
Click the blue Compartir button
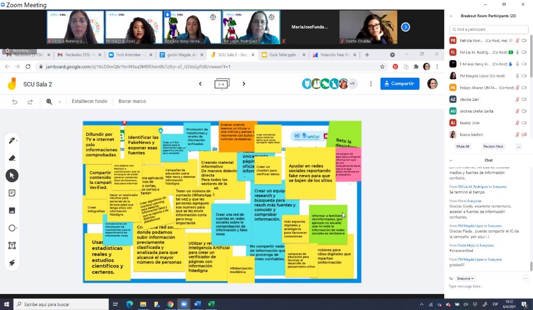point(400,84)
